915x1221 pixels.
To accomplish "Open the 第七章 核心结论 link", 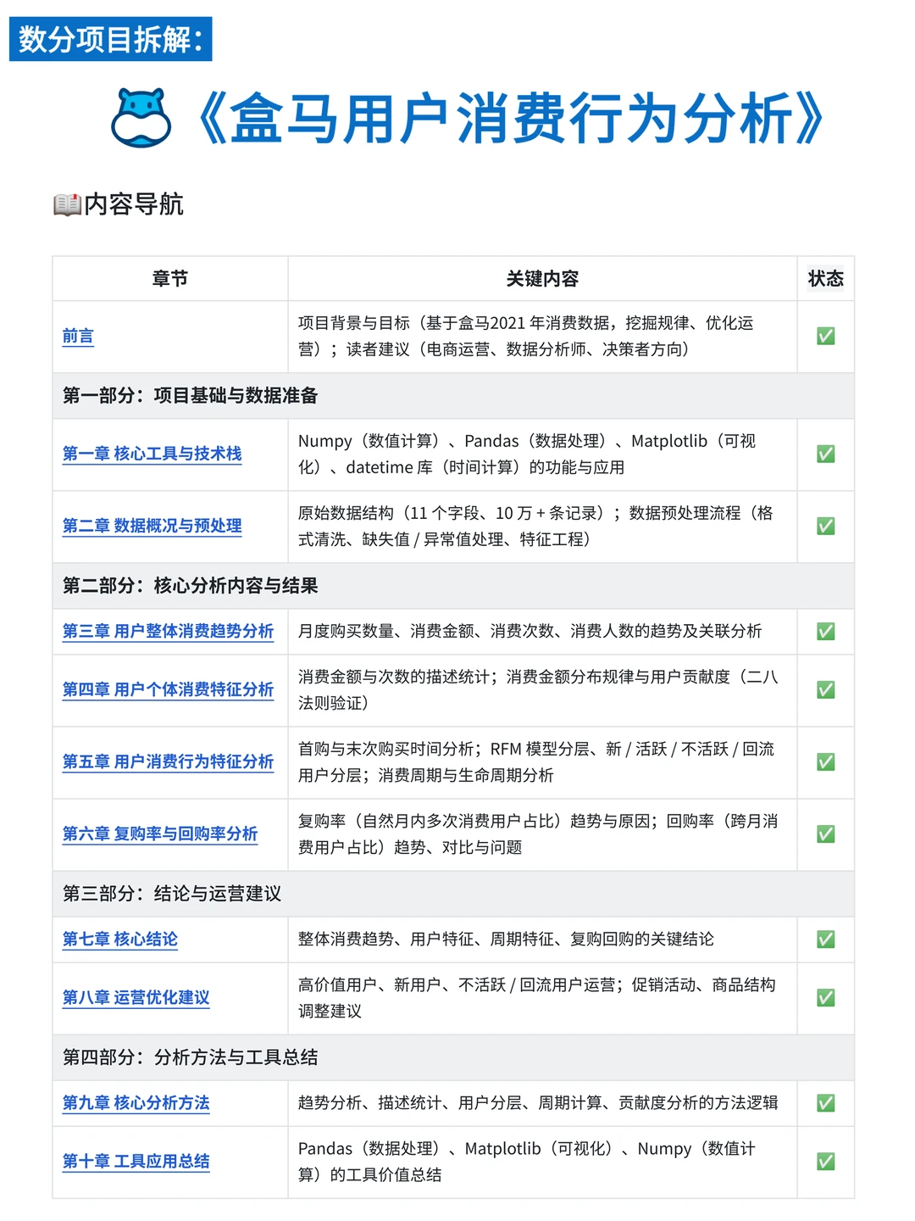I will coord(120,939).
